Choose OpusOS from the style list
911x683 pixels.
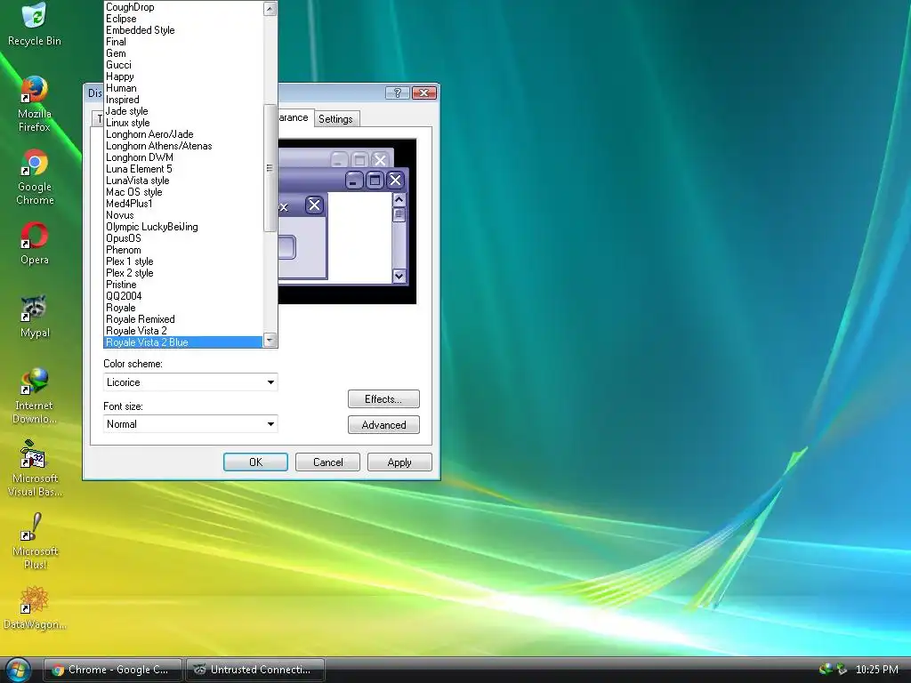(183, 238)
